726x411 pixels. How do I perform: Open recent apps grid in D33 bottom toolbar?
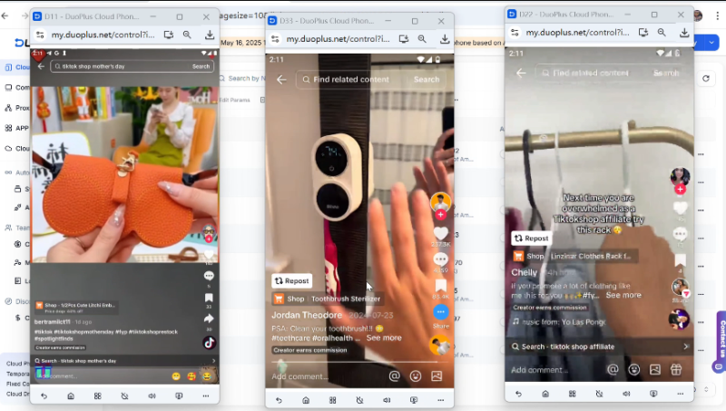tap(332, 400)
